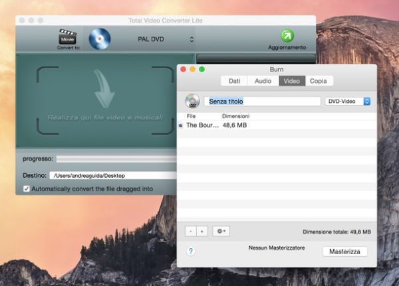Click the Masterizza burn button
The image size is (399, 286).
click(344, 251)
